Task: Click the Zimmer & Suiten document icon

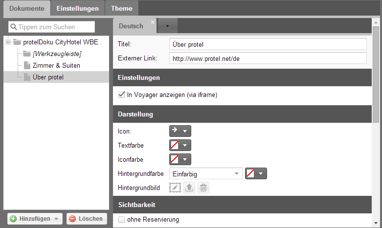Action: click(27, 65)
